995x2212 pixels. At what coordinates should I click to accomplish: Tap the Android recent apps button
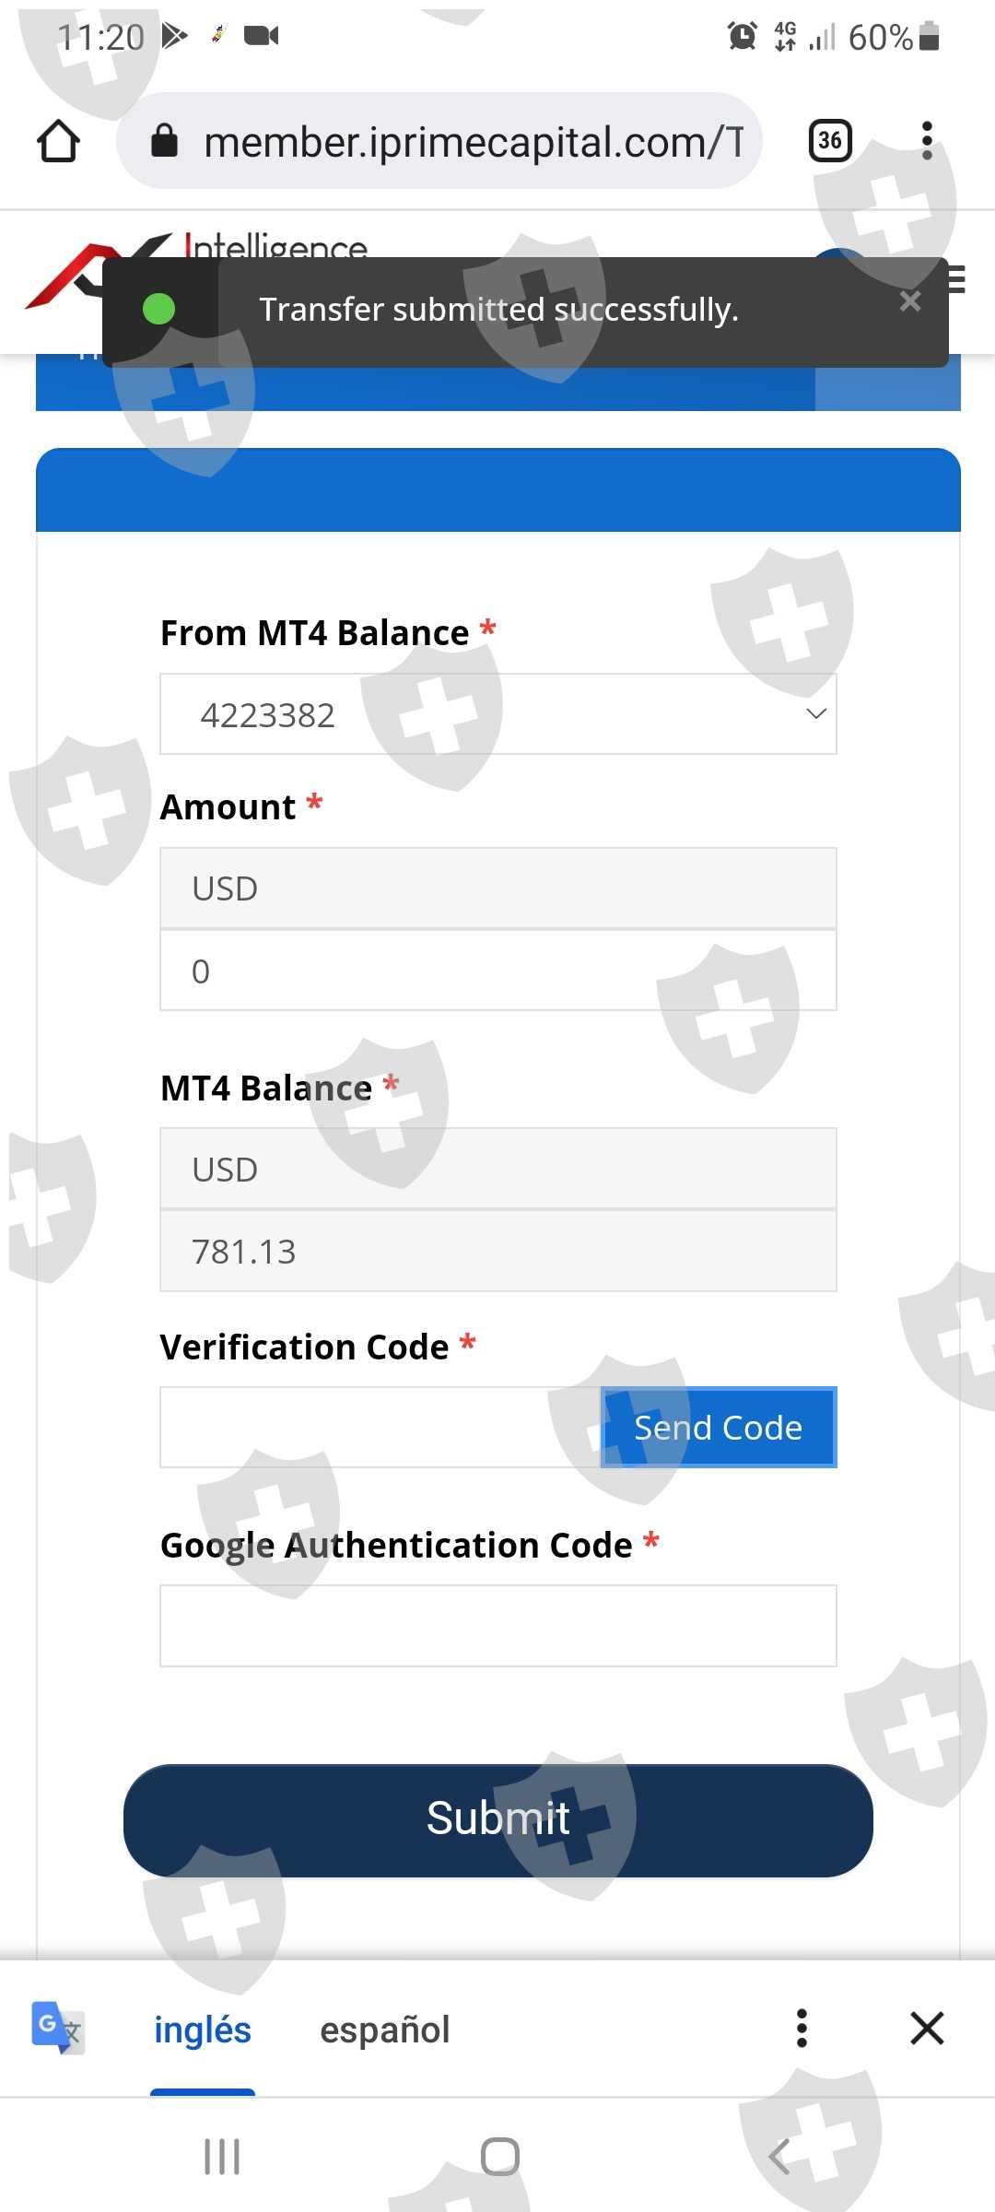tap(222, 2157)
